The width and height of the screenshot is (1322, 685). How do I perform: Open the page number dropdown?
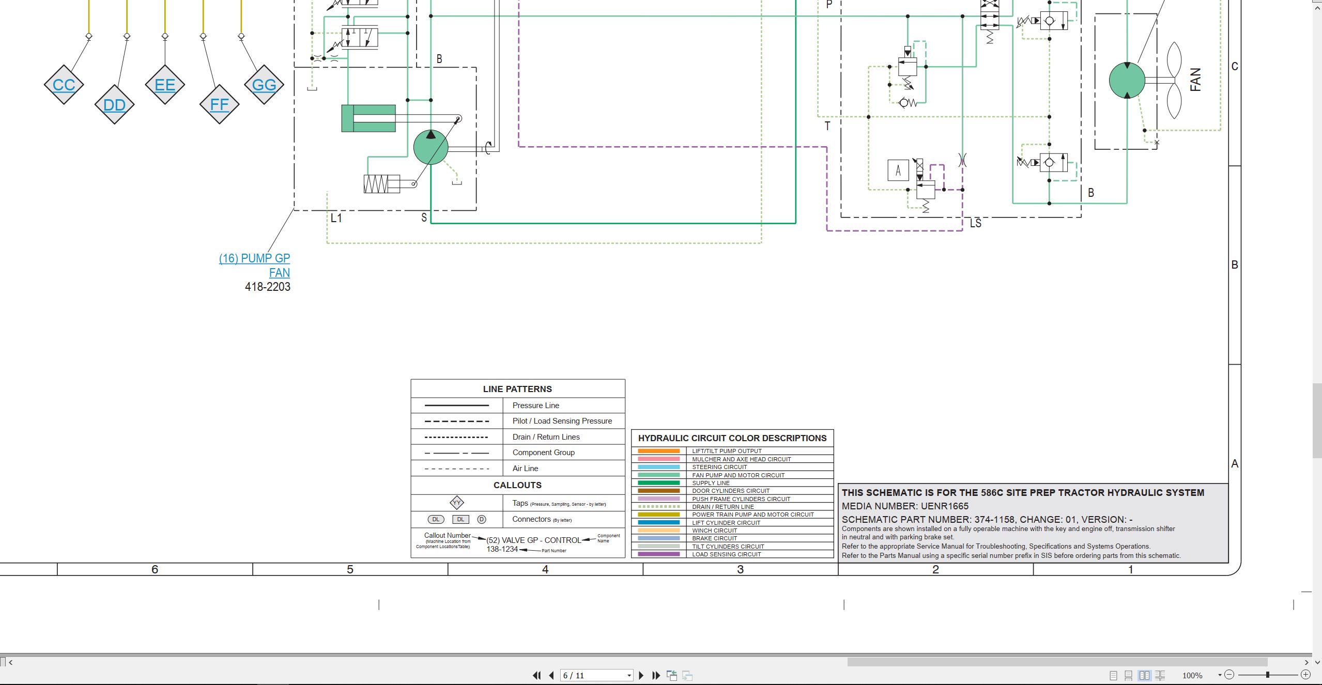[x=629, y=676]
